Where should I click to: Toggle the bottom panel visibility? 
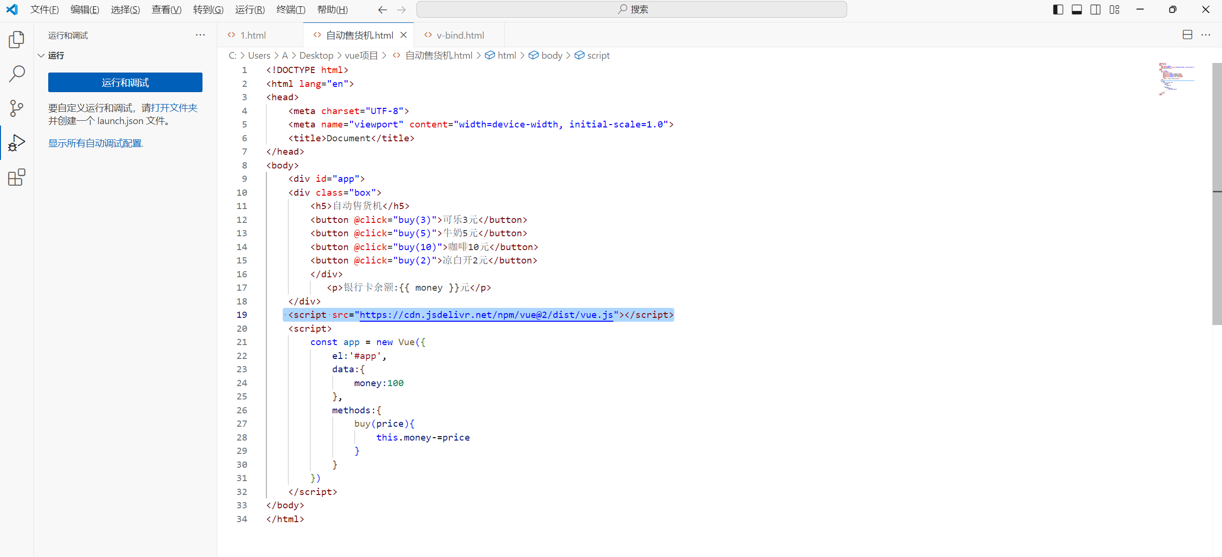pyautogui.click(x=1076, y=10)
